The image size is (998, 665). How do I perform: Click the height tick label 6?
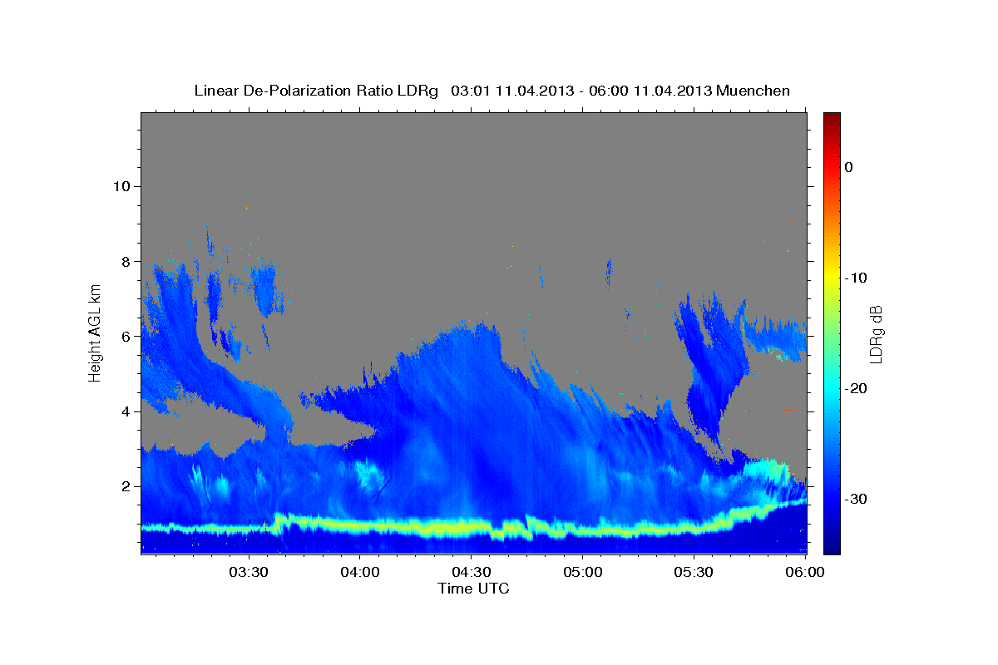[126, 336]
